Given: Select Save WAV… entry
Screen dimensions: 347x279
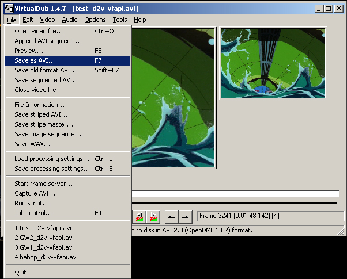Looking at the screenshot, I should tap(67, 144).
